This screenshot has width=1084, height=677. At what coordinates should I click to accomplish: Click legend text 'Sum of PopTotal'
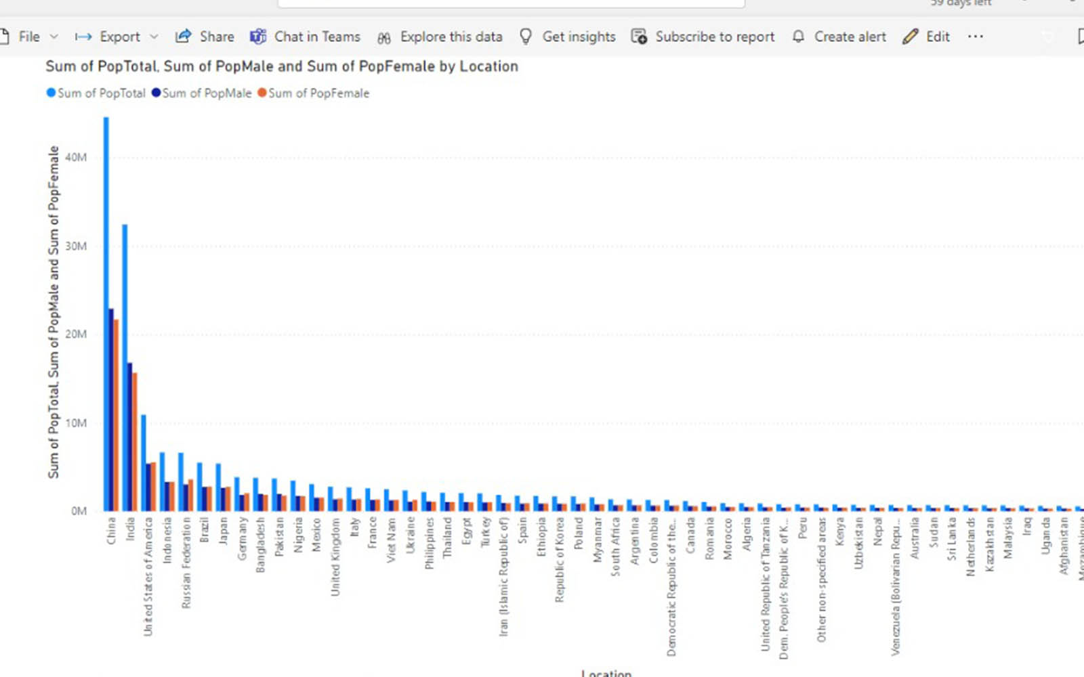pos(102,93)
